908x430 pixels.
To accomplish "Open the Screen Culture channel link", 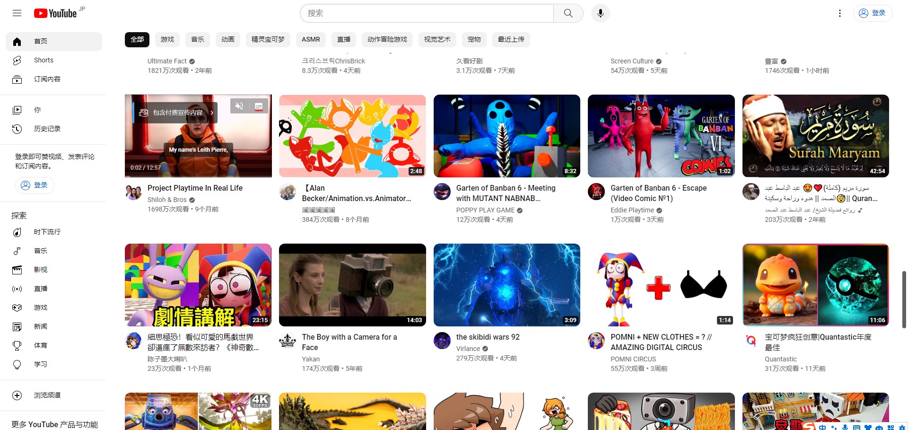I will [x=632, y=61].
